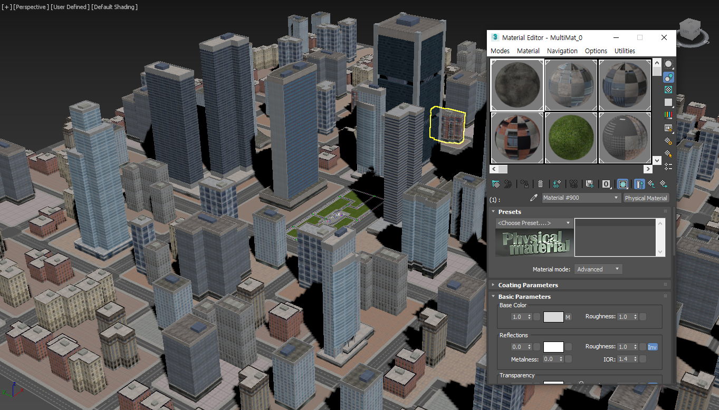Click sample slots scroll left arrow
Viewport: 719px width, 410px height.
[x=494, y=169]
